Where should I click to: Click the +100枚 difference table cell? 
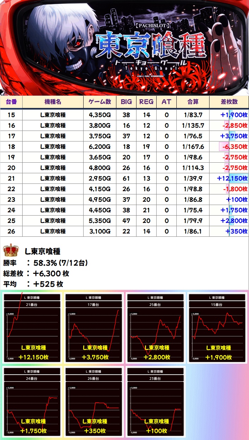coord(229,200)
